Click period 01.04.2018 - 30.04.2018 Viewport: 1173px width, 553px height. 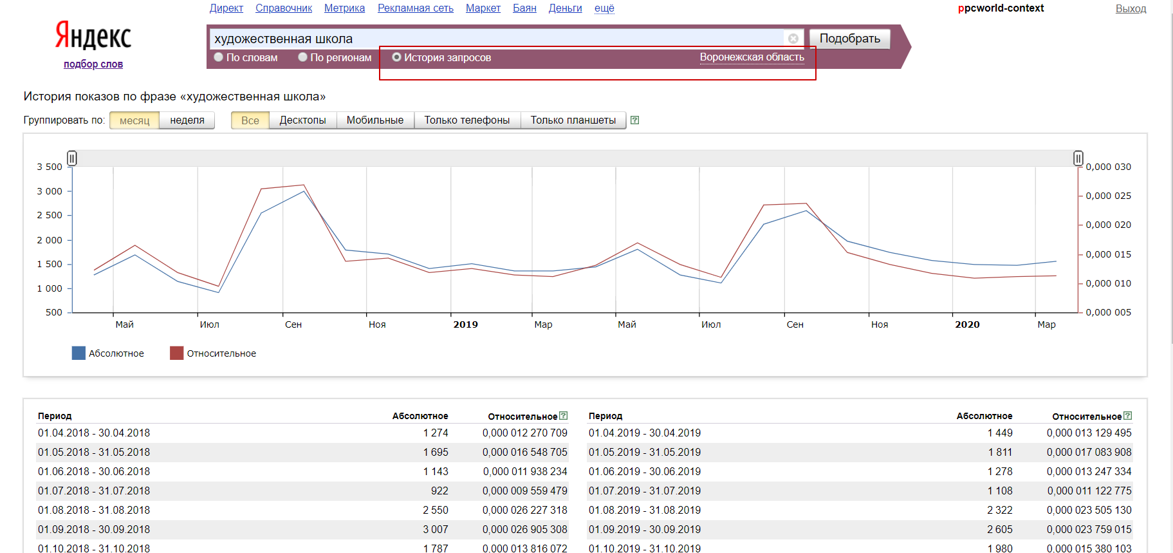[x=94, y=433]
